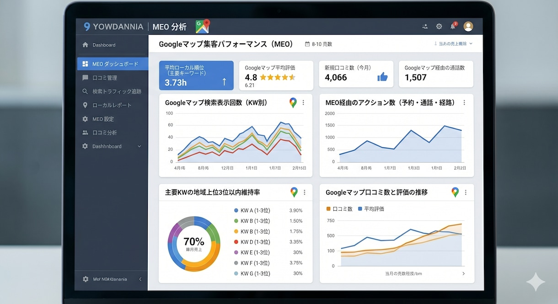Click KW E (1-3位) purple legend dot
This screenshot has width=558, height=304.
(236, 252)
